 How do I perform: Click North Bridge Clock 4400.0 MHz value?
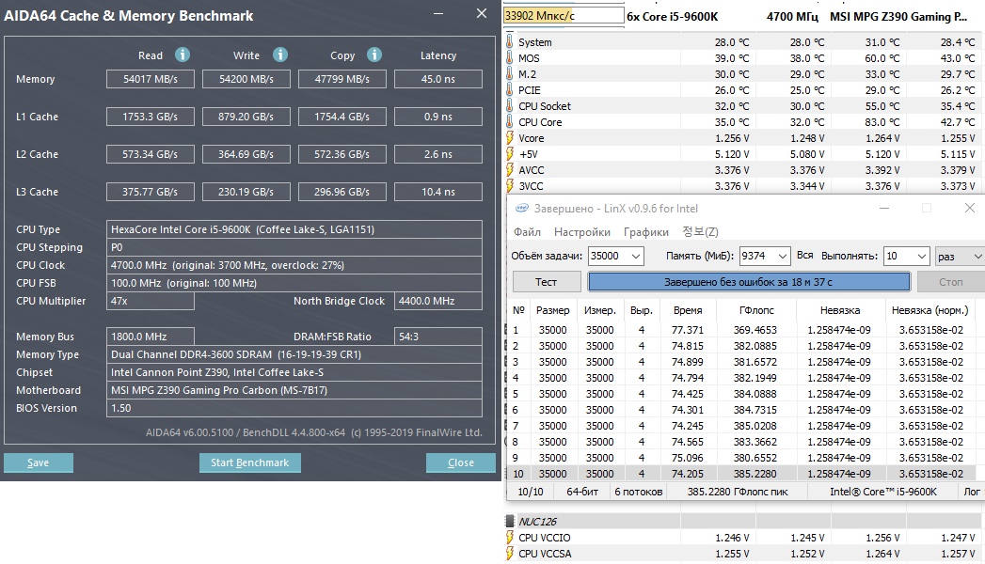[x=437, y=301]
